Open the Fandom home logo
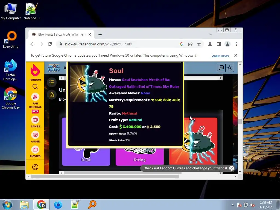The width and height of the screenshot is (280, 210). click(x=35, y=72)
